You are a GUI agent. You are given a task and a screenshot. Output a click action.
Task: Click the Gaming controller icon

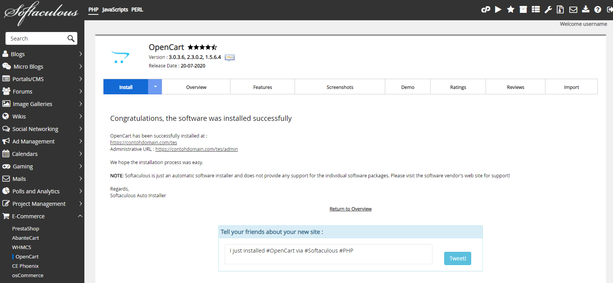click(x=6, y=166)
